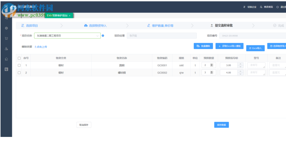Tick the checkbox for row 2 螺纹钢
Screen dimensions: 286x143
[19, 72]
